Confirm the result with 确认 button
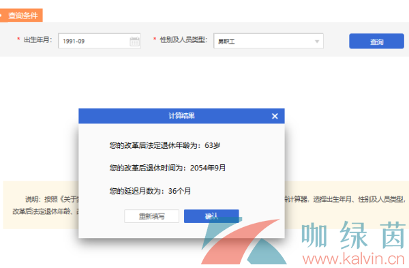This screenshot has width=409, height=268. (211, 216)
